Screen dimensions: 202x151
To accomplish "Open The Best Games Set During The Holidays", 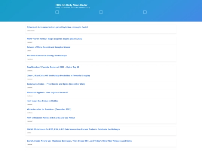I will 47,56.
